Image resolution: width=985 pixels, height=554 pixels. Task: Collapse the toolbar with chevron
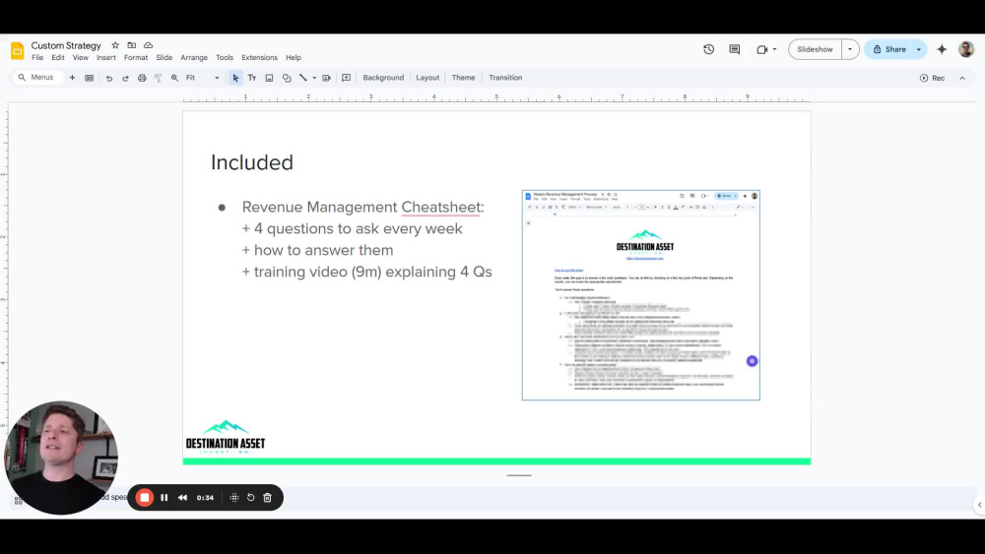[x=962, y=78]
